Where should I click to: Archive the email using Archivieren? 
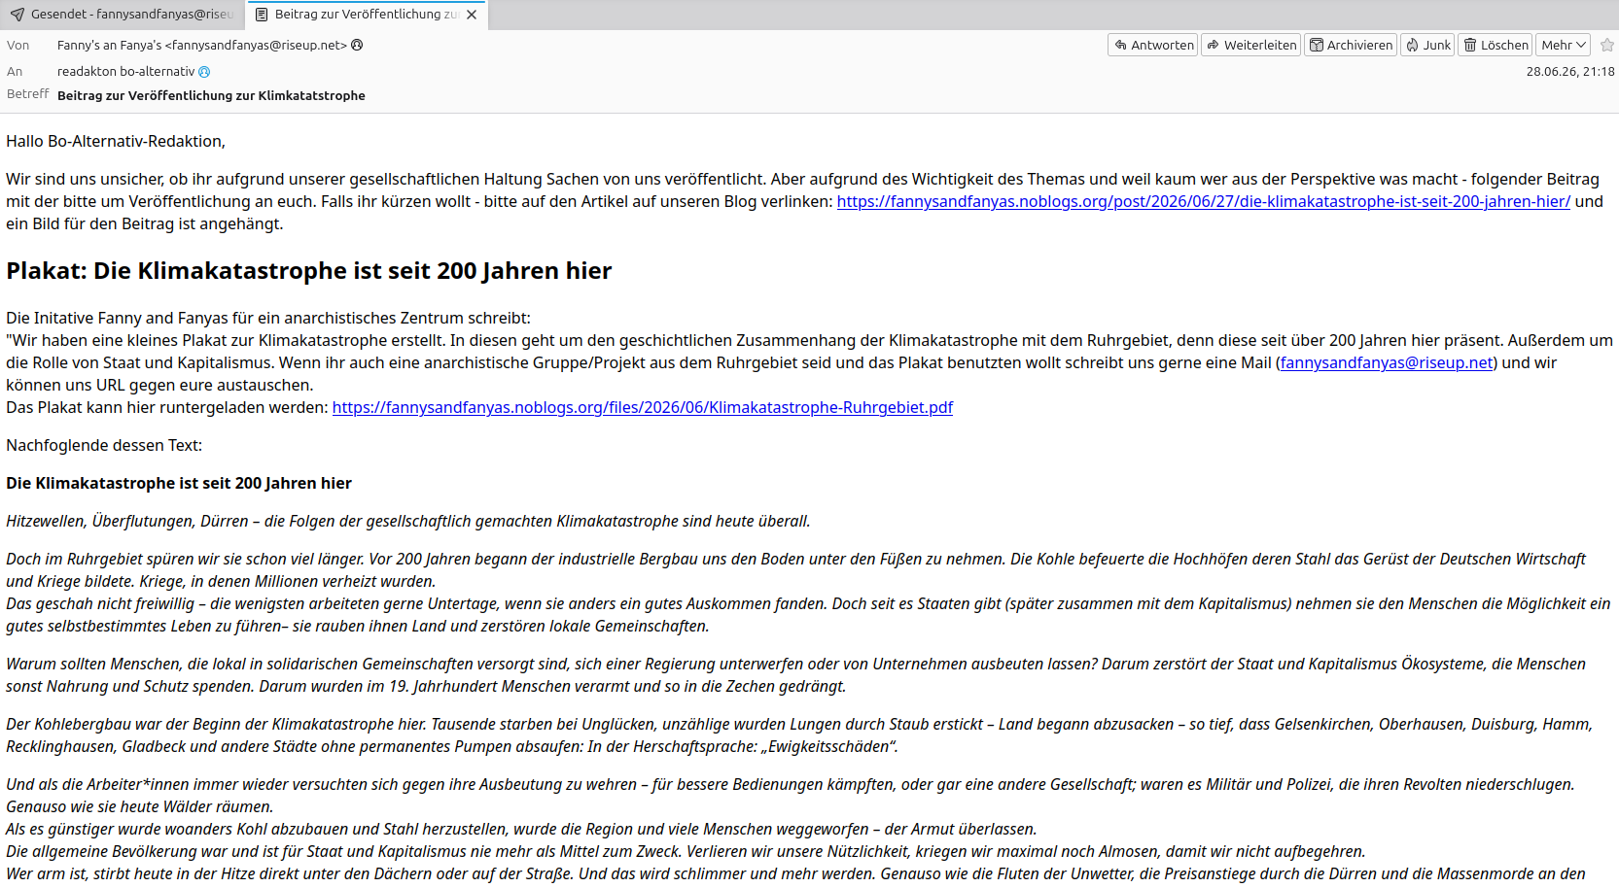click(x=1351, y=45)
